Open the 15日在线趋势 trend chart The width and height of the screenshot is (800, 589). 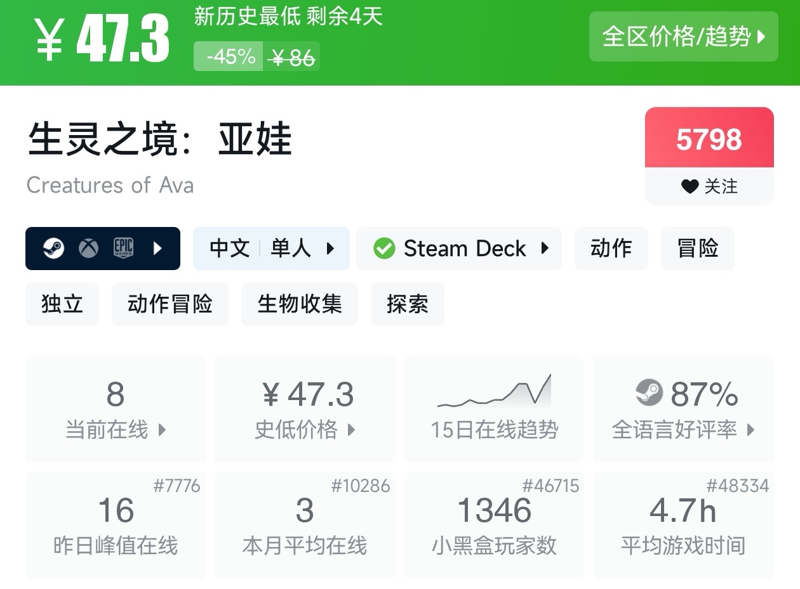[494, 408]
